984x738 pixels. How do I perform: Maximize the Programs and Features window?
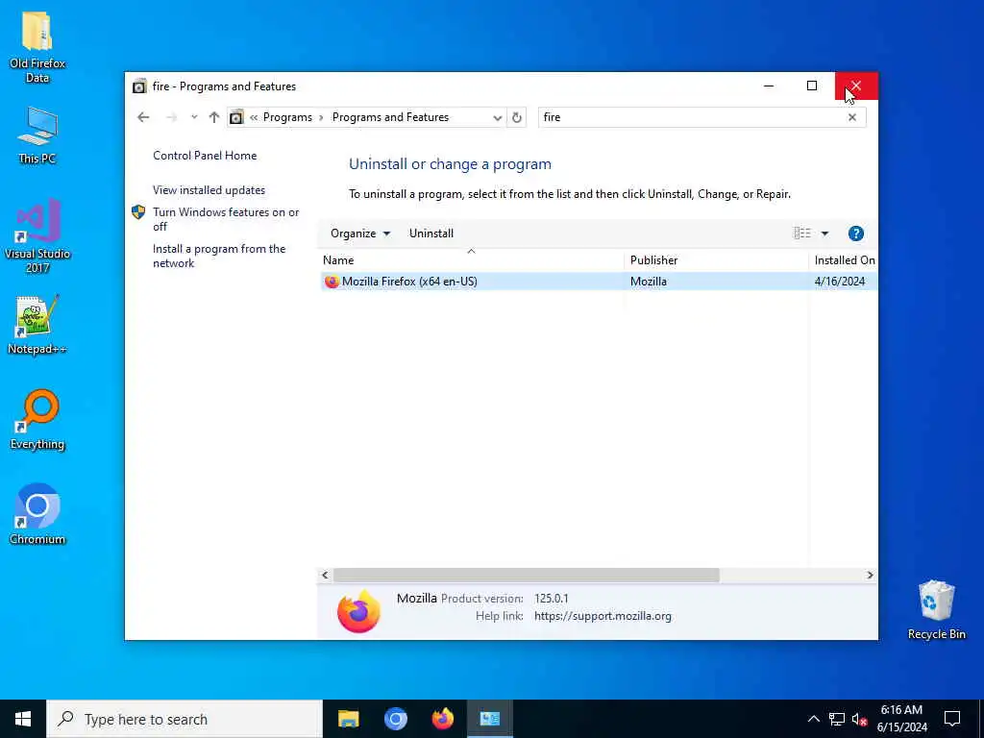[811, 86]
